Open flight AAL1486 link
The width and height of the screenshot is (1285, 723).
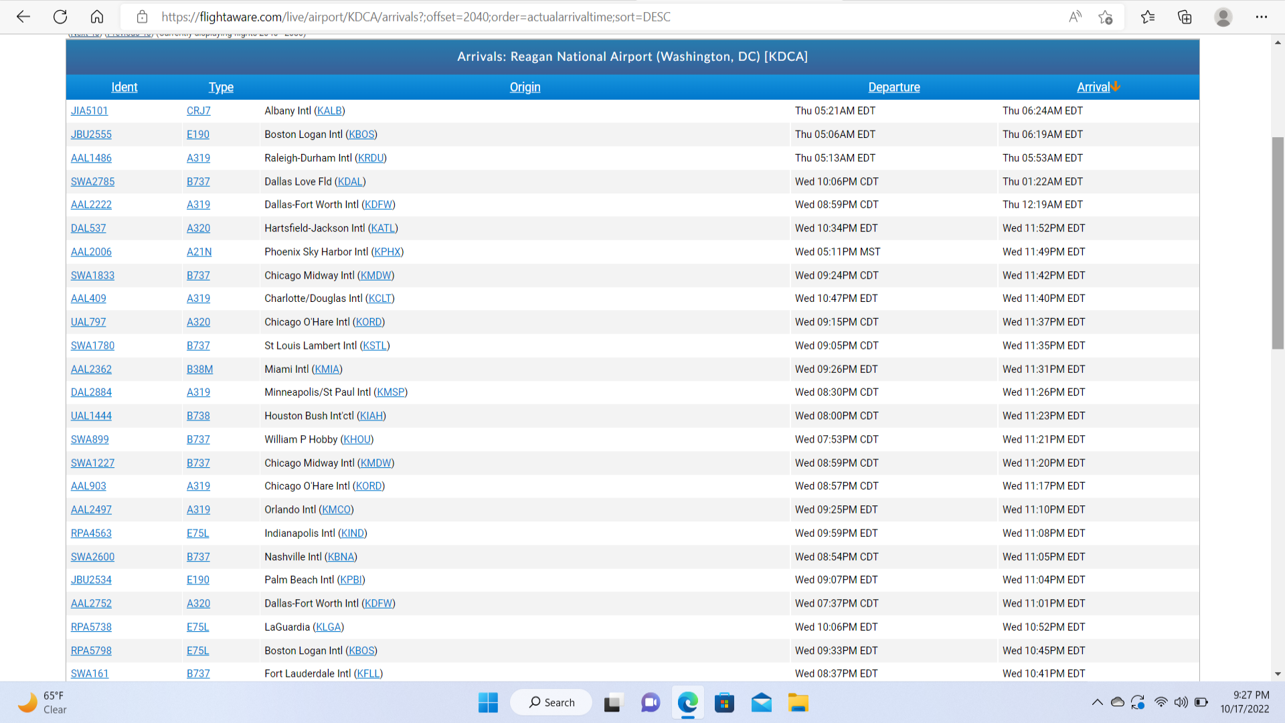click(x=91, y=158)
